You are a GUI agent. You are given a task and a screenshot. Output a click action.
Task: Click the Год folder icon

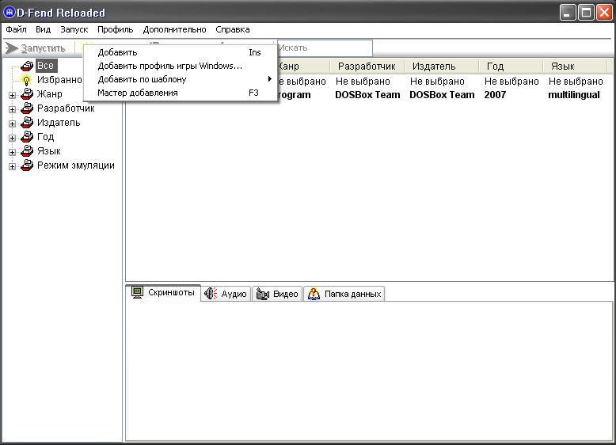(27, 137)
